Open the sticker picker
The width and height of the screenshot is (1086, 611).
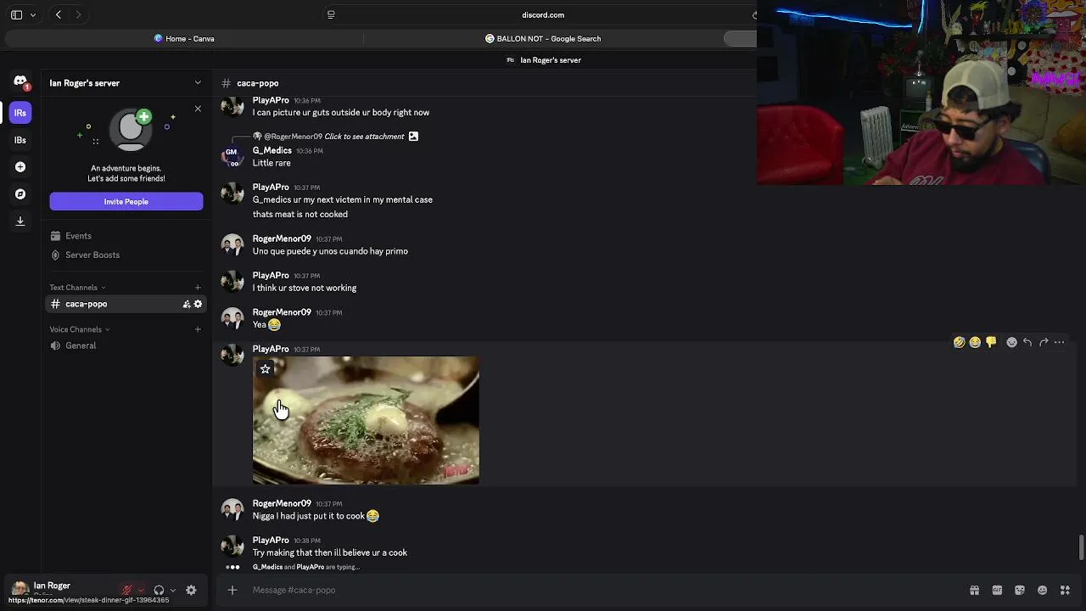(1020, 590)
